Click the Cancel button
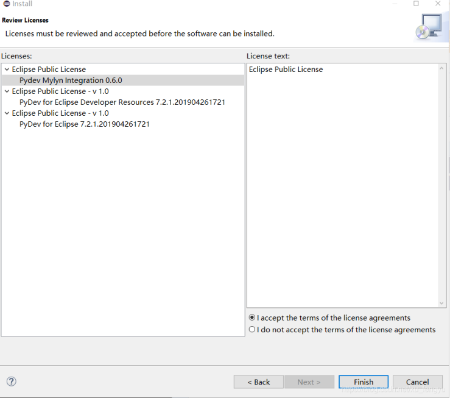Viewport: 450px width, 398px height. click(x=417, y=382)
